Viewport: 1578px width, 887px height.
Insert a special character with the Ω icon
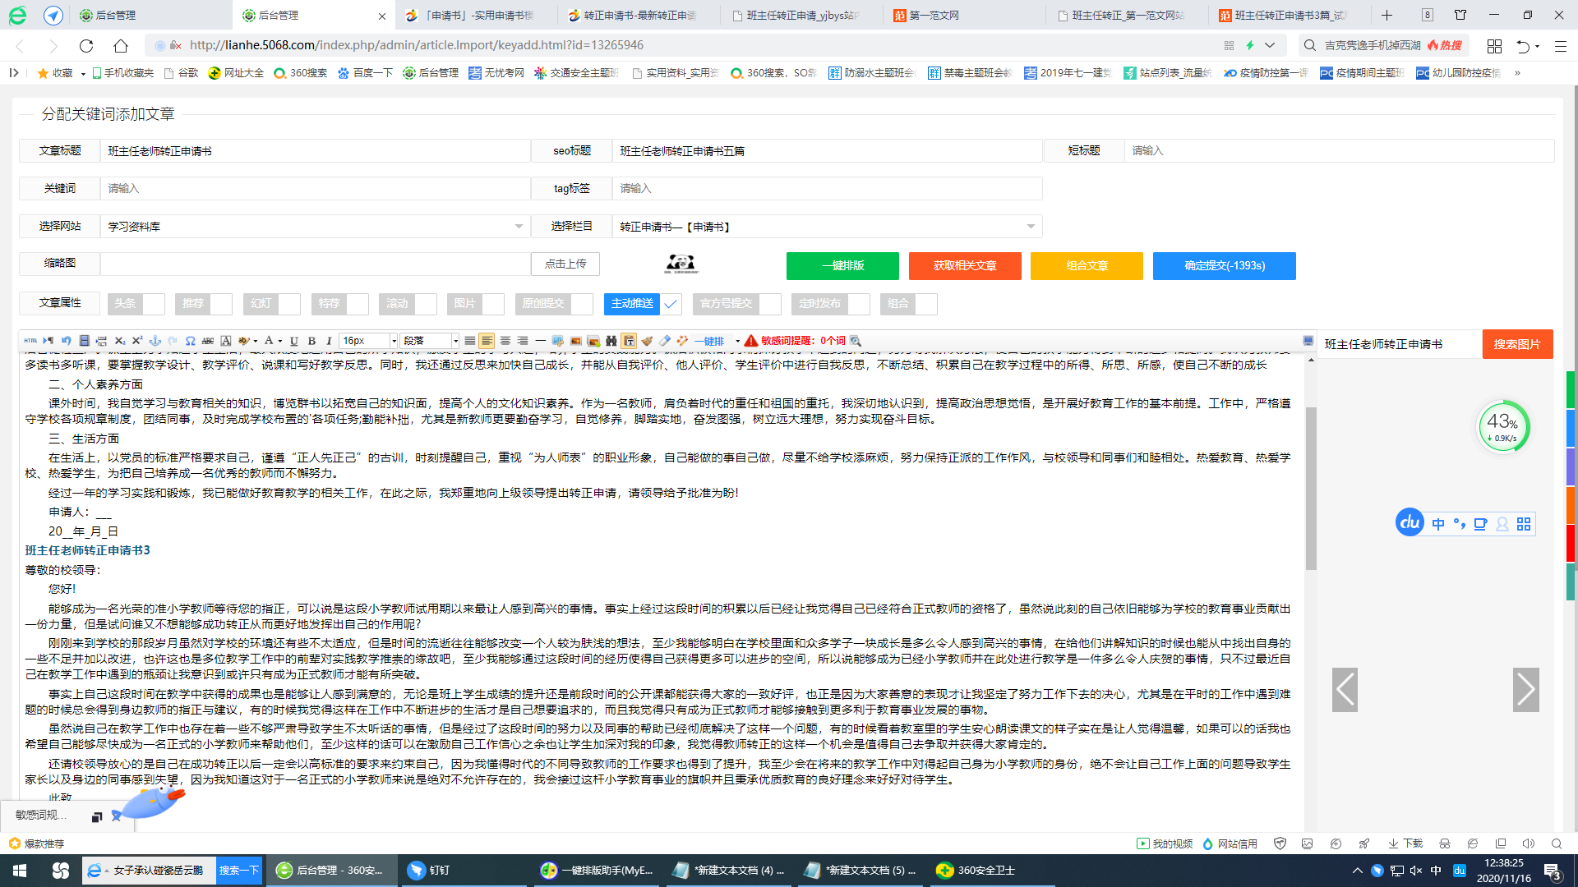[x=191, y=340]
